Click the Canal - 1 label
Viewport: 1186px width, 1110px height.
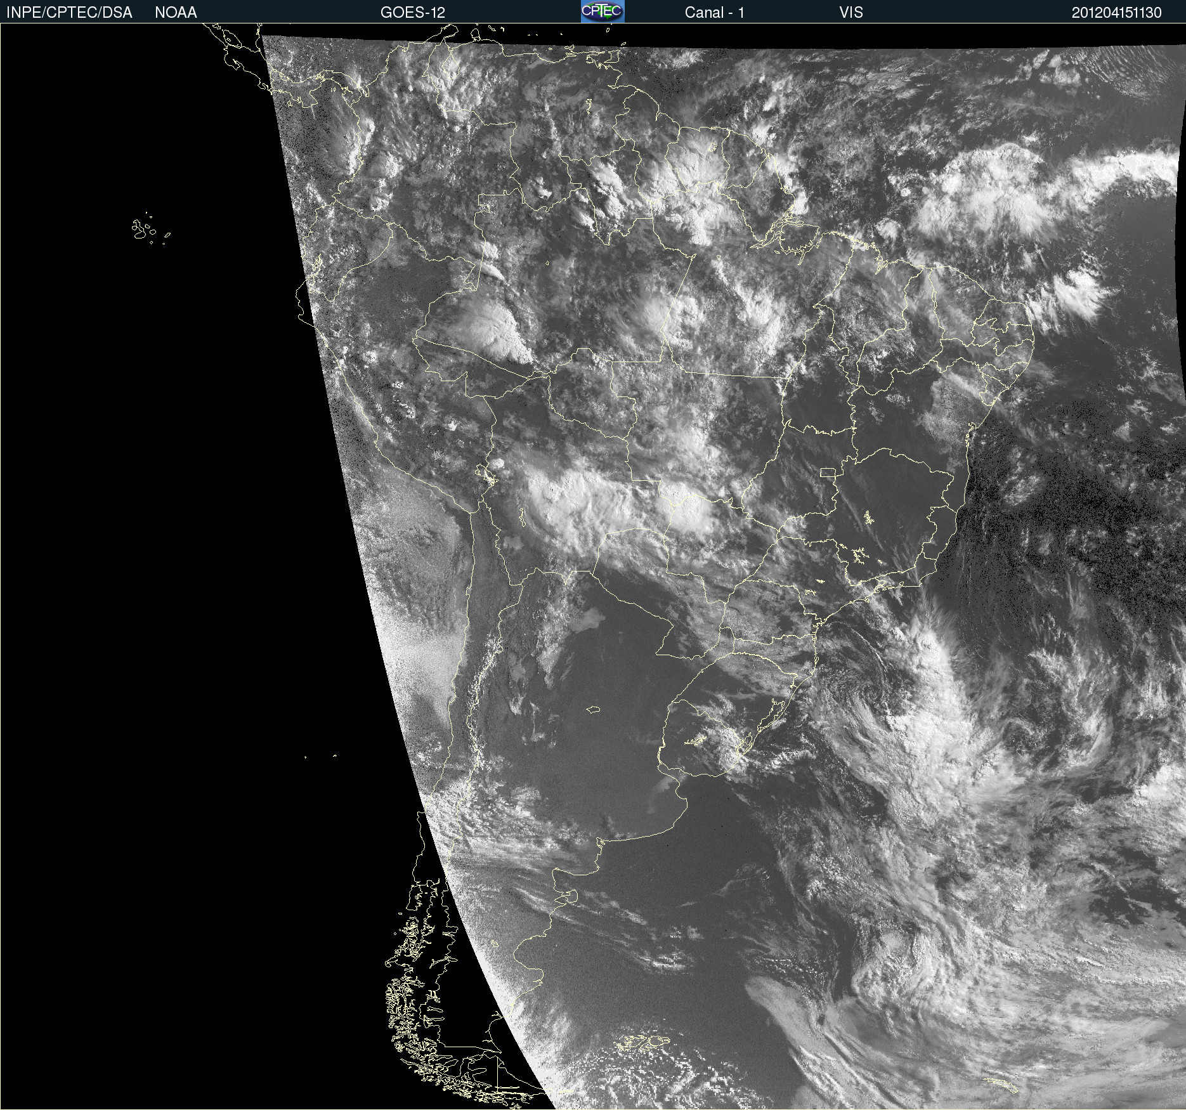[x=714, y=13]
